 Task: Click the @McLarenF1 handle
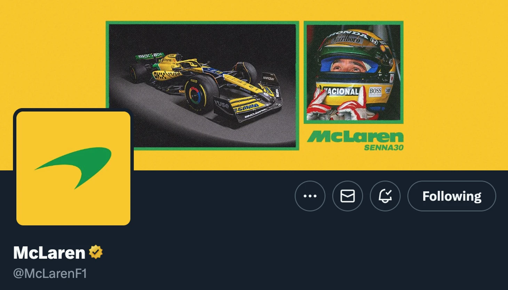point(50,274)
